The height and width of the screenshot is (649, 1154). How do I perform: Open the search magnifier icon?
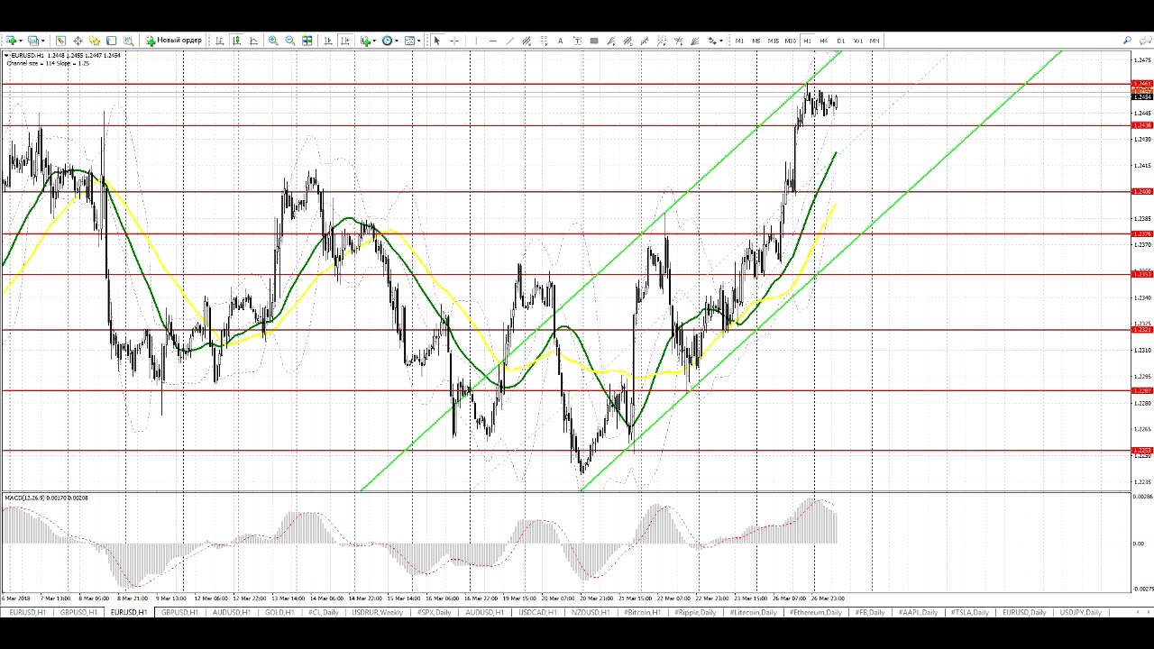[1127, 41]
